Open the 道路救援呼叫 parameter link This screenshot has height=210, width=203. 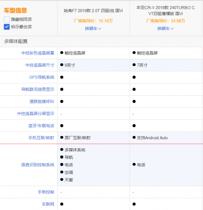pyautogui.click(x=42, y=101)
